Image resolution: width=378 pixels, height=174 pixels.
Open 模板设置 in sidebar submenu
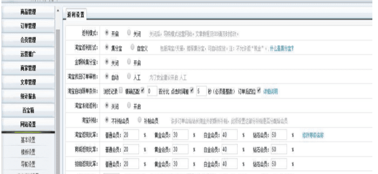[x=28, y=152]
